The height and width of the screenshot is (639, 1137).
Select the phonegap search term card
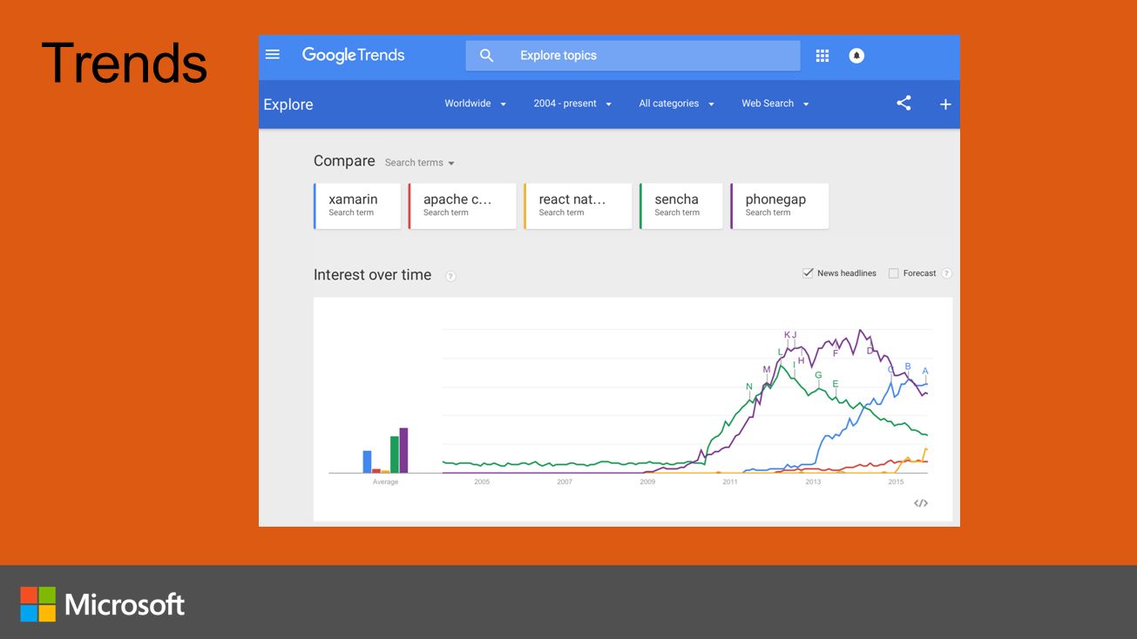click(x=780, y=205)
